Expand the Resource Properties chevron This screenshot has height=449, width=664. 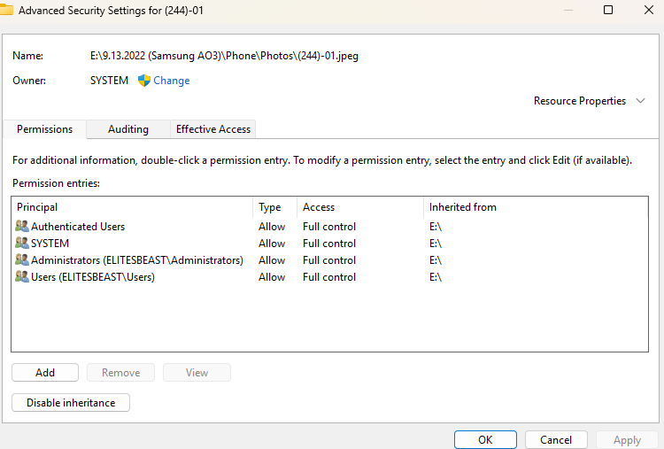[640, 101]
